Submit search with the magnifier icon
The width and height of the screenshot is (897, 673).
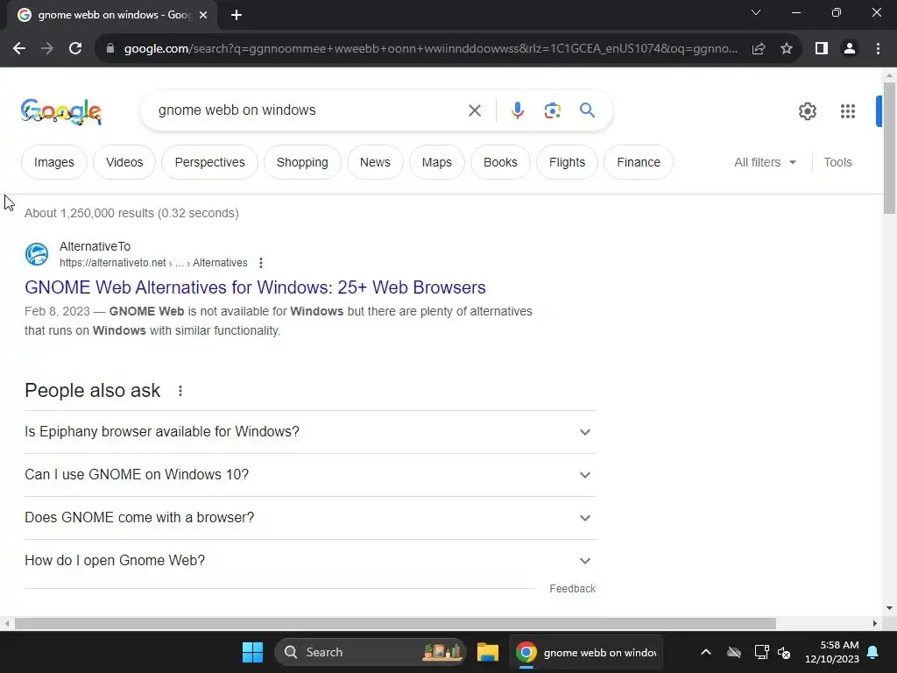point(587,110)
